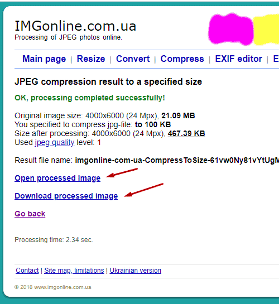Go to the Resize section
The width and height of the screenshot is (279, 304).
coord(91,59)
